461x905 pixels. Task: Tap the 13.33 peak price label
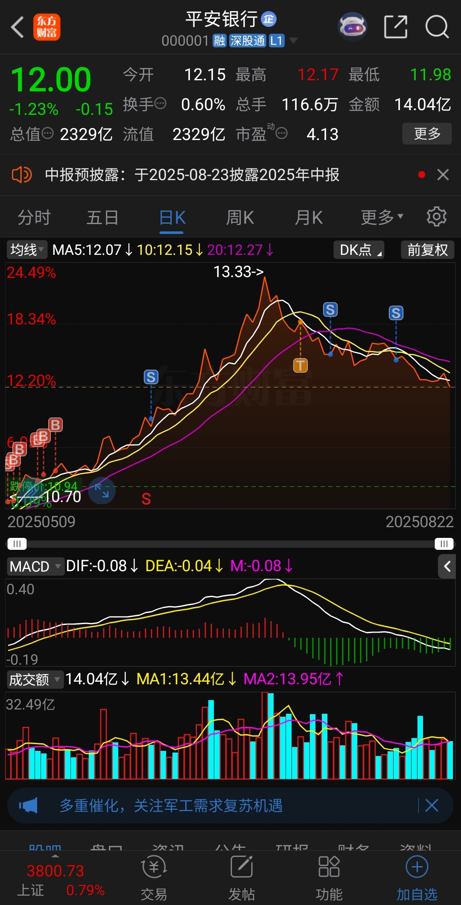[x=238, y=271]
